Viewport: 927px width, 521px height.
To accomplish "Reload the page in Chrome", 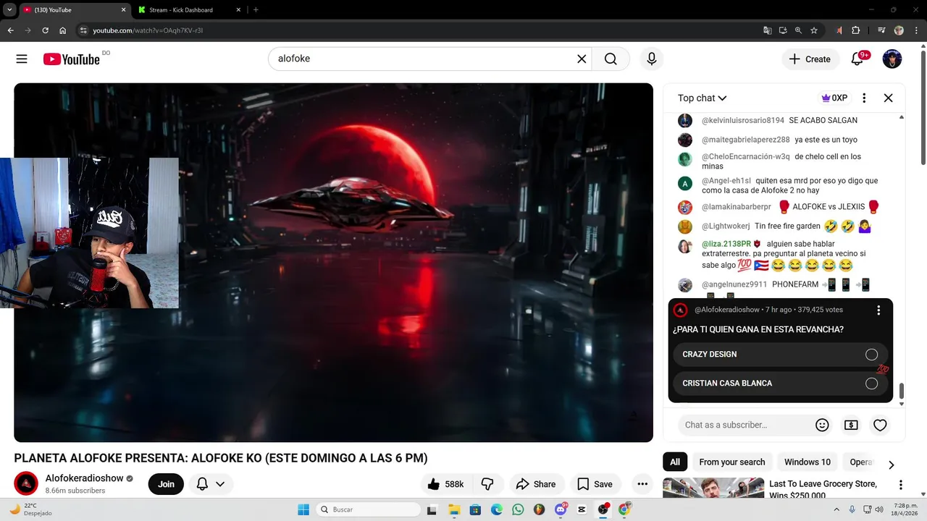I will click(45, 30).
